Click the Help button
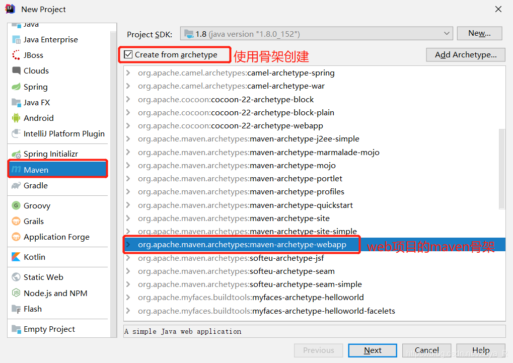513x363 pixels. coord(481,350)
